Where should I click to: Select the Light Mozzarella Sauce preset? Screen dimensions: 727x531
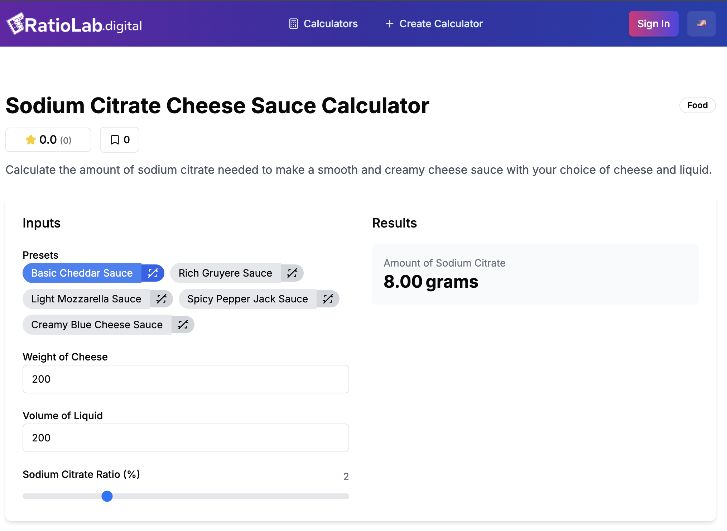pos(86,299)
